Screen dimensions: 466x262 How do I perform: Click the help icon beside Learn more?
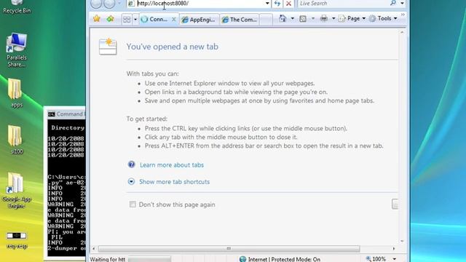[131, 164]
